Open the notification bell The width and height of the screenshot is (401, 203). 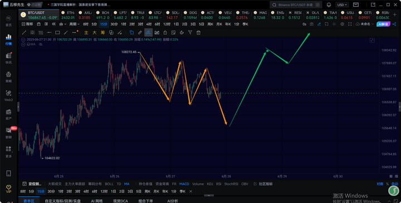click(x=329, y=5)
